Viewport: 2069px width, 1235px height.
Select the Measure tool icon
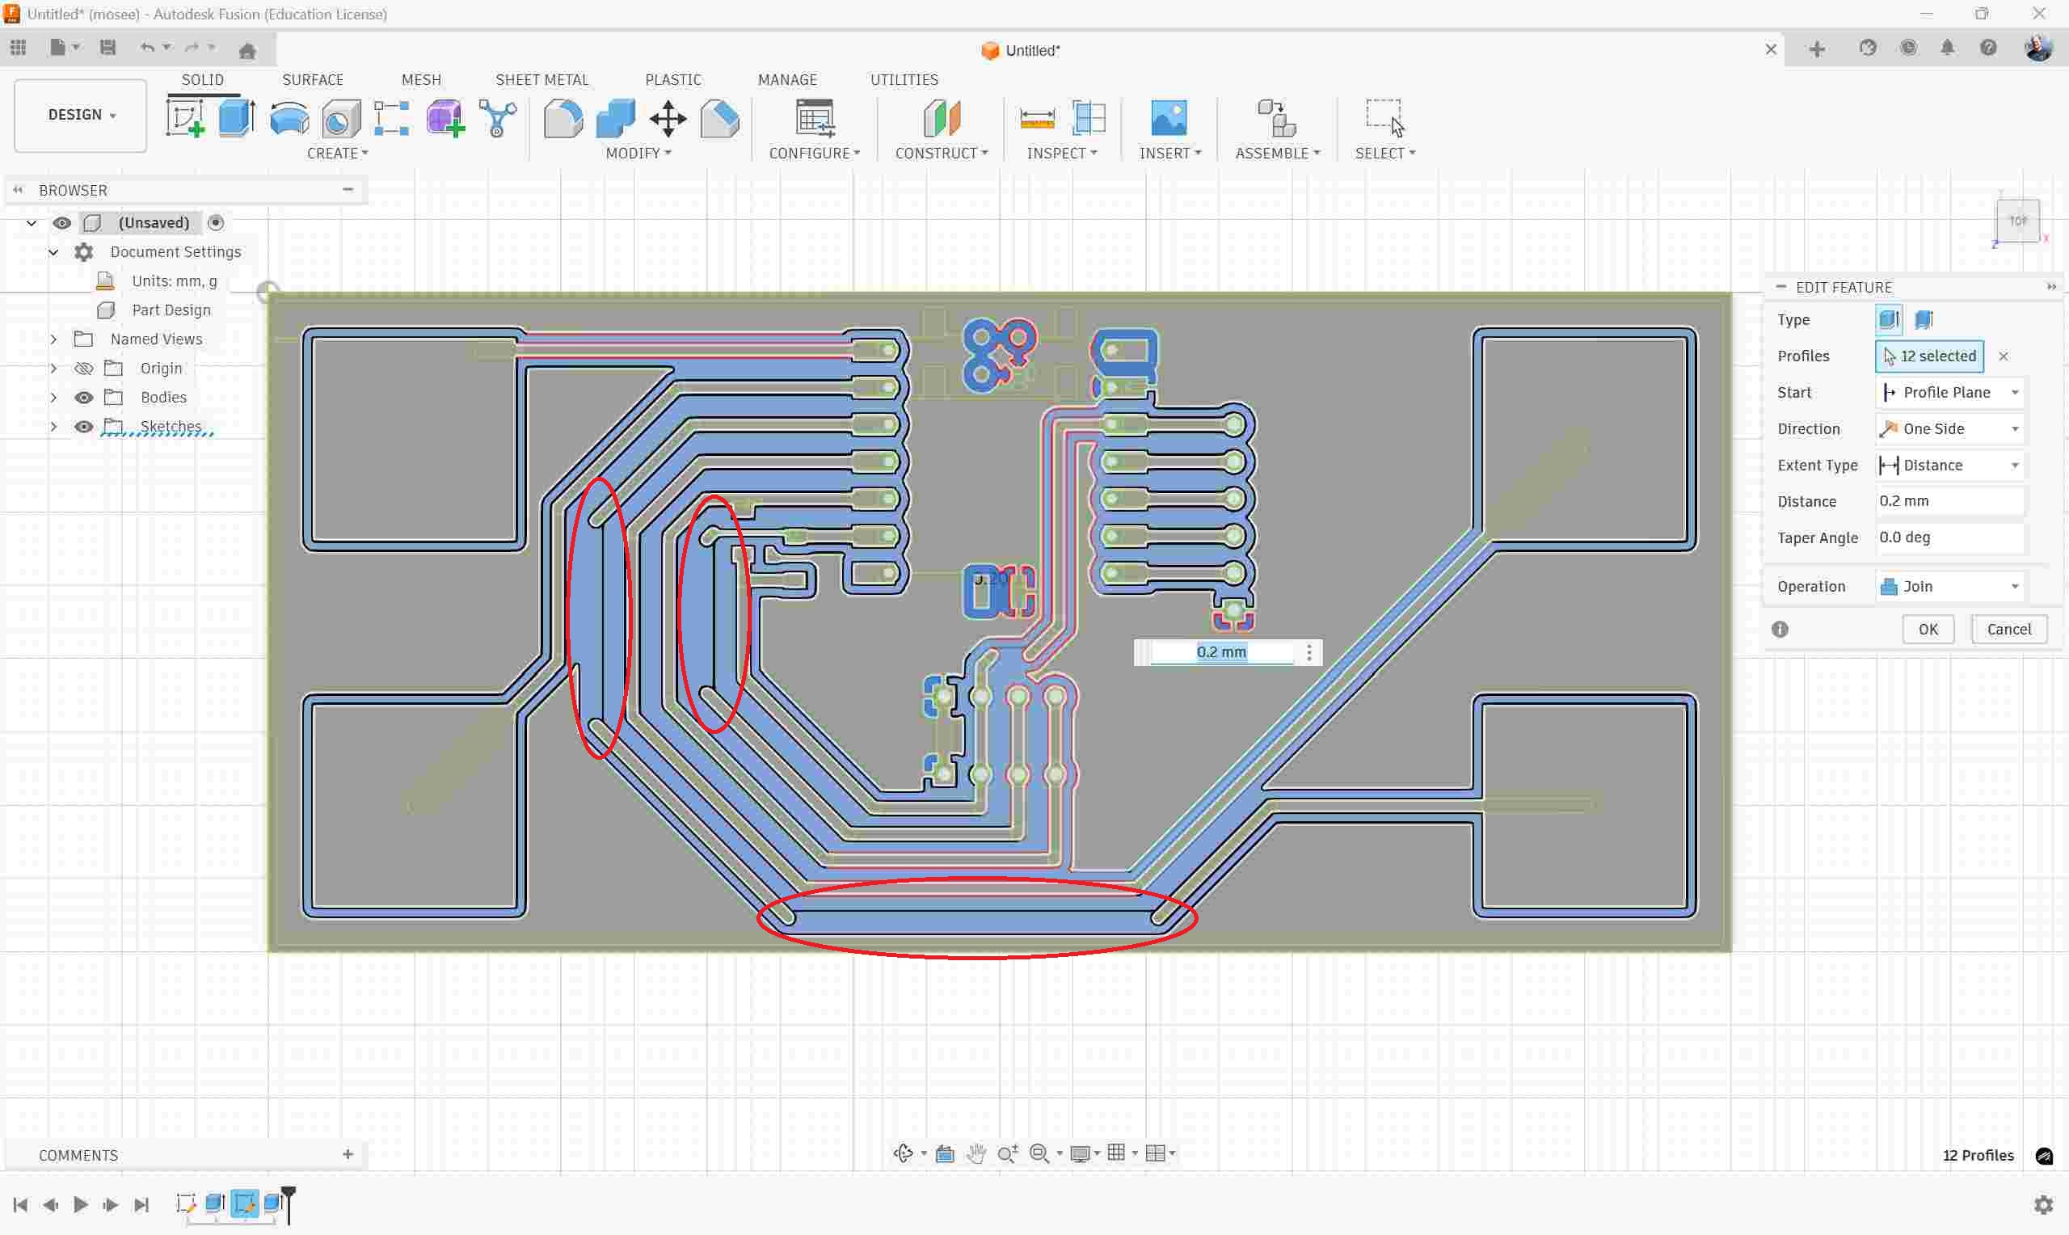coord(1037,118)
